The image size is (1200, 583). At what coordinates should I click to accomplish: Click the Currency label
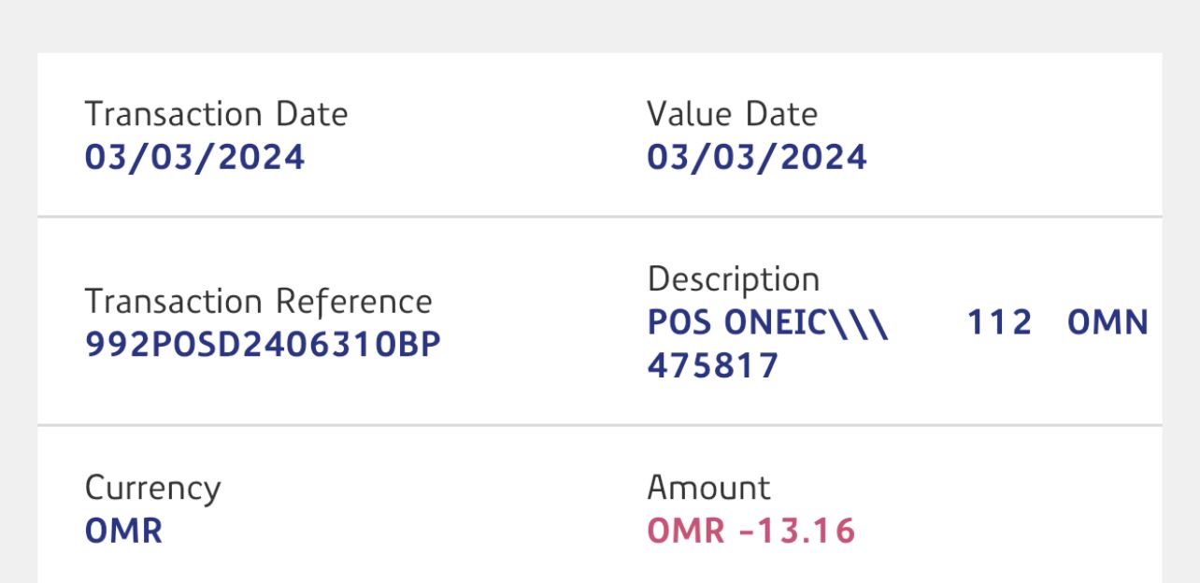(x=152, y=489)
